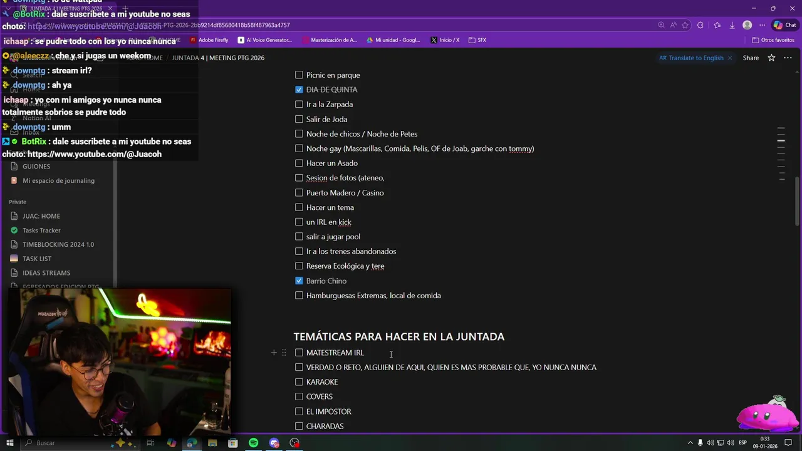The image size is (802, 451).
Task: Click the browser profile avatar
Action: tap(747, 25)
